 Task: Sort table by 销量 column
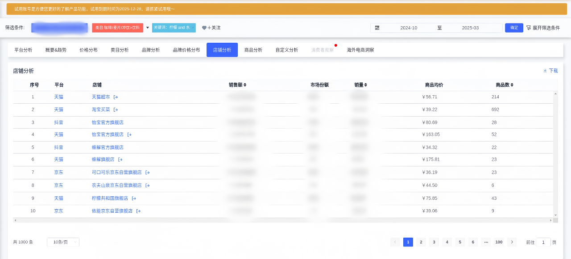(366, 85)
